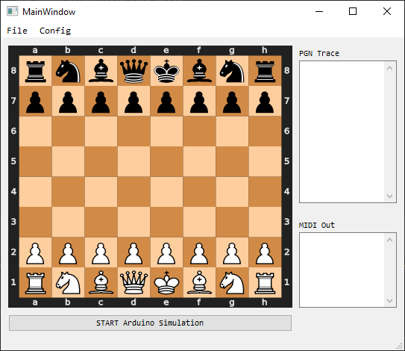Pick the black pawn on f7
This screenshot has width=405, height=351.
coord(199,102)
